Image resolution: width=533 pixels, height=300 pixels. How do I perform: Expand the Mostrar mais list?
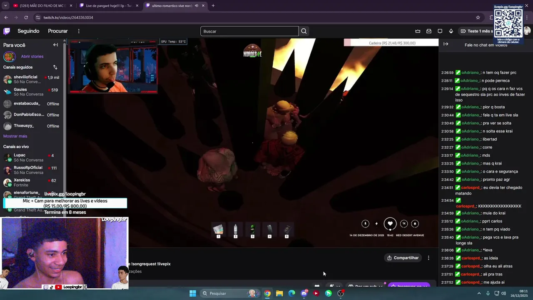pyautogui.click(x=15, y=136)
